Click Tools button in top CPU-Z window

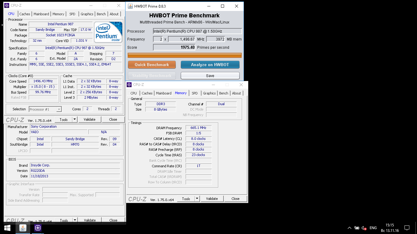click(x=63, y=119)
